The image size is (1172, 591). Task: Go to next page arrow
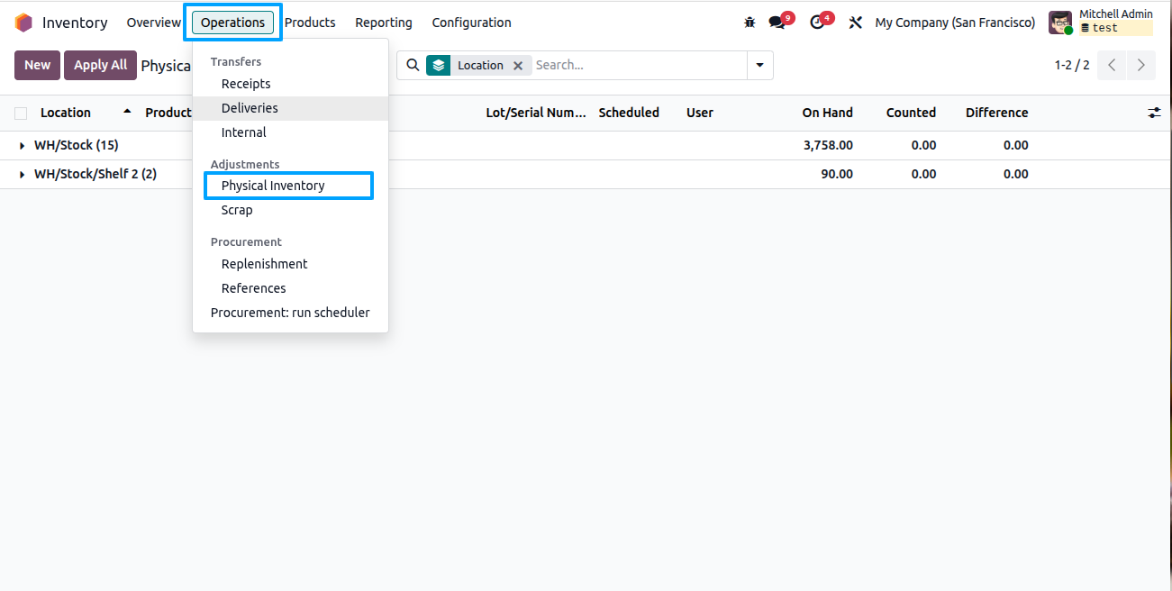(1141, 65)
